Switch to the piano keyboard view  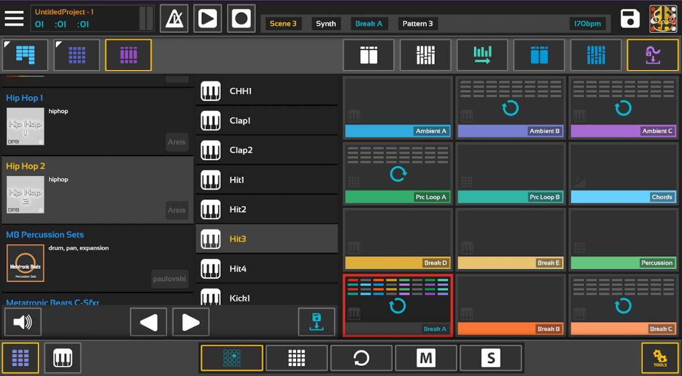tap(63, 358)
